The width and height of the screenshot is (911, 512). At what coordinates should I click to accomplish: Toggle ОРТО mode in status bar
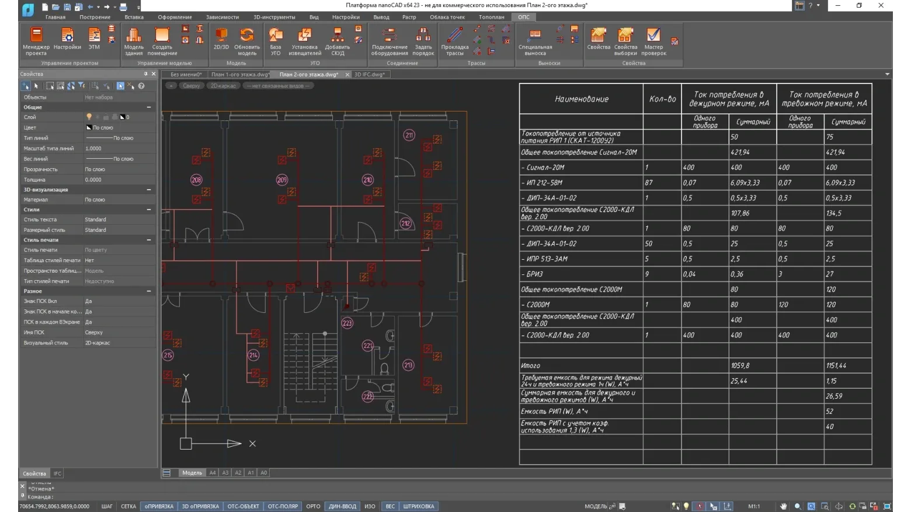[313, 506]
